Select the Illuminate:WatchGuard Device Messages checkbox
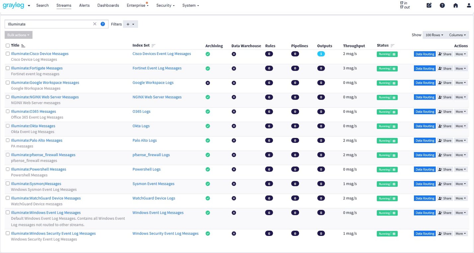The image size is (474, 253). (8, 198)
